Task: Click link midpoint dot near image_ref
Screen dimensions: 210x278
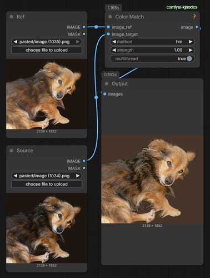Action: [96, 27]
